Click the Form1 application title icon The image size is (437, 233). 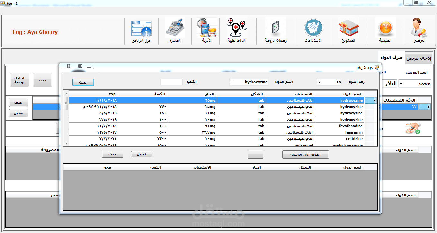pos(3,3)
